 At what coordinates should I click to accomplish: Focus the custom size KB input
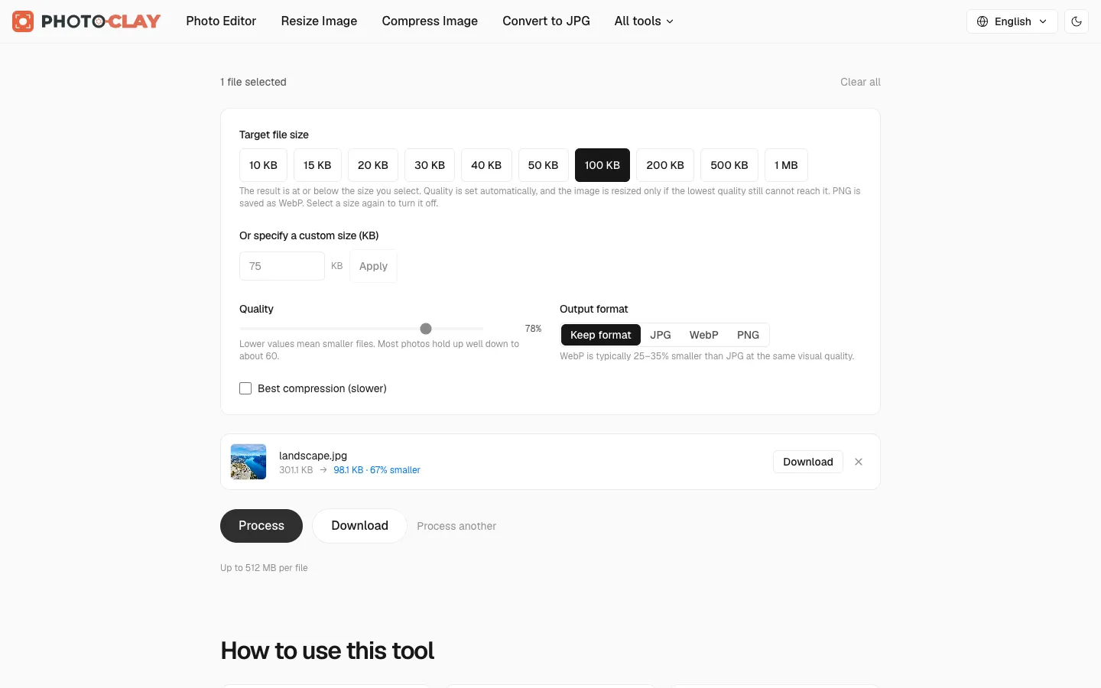pyautogui.click(x=282, y=266)
